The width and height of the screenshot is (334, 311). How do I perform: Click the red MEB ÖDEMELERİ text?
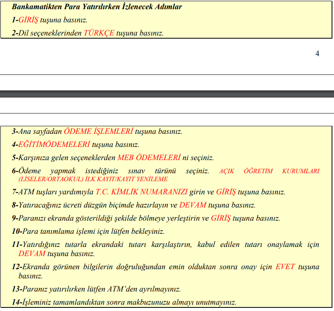[148, 157]
